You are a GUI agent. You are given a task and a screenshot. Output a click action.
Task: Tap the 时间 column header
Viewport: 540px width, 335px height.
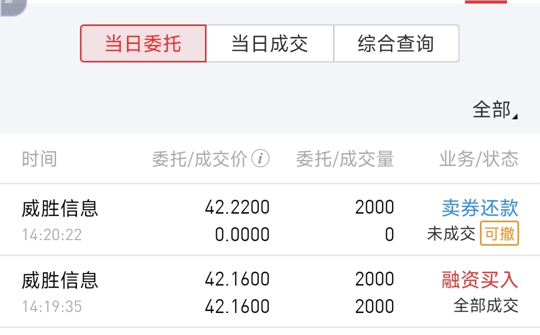[39, 159]
